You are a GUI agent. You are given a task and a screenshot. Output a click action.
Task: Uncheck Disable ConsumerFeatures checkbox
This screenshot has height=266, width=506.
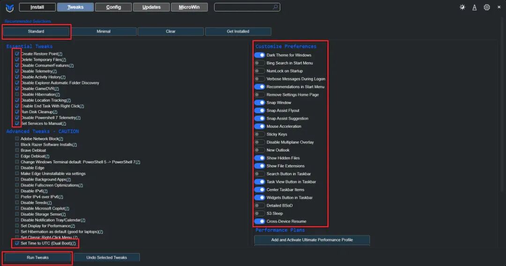pyautogui.click(x=17, y=65)
